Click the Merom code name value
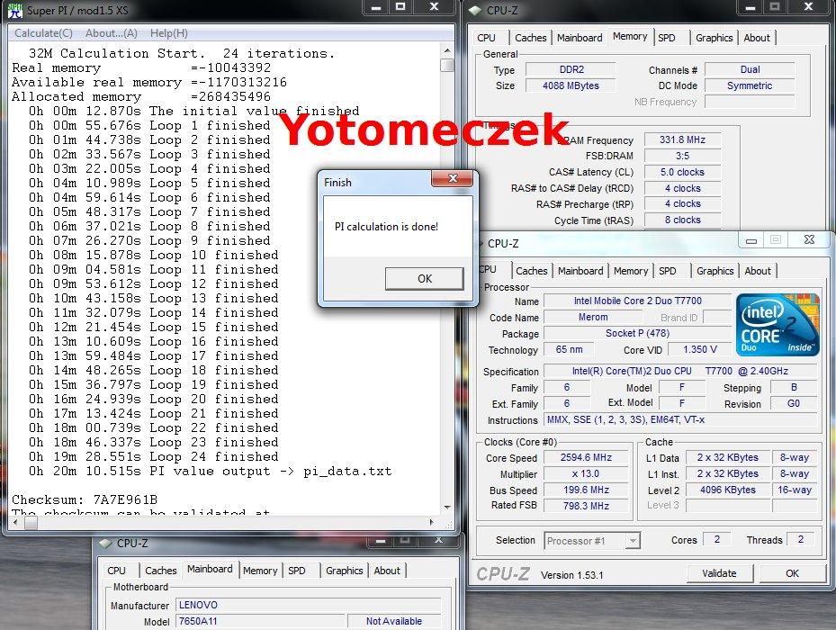Screen dimensions: 836x630 point(593,317)
